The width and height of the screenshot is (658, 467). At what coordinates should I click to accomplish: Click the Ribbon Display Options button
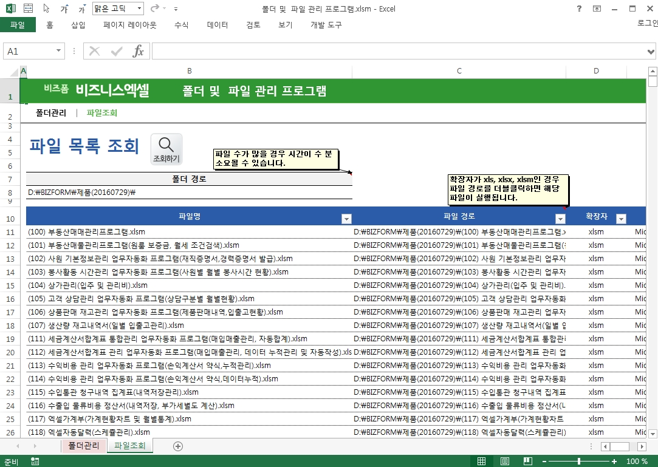597,9
